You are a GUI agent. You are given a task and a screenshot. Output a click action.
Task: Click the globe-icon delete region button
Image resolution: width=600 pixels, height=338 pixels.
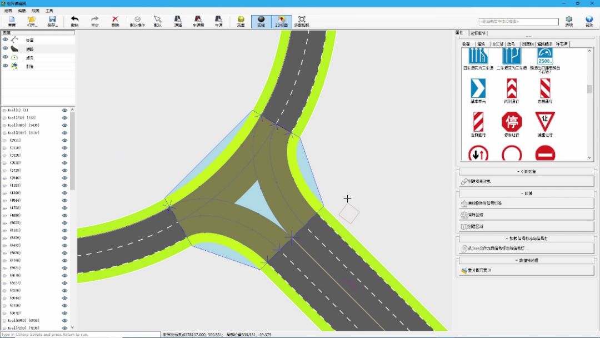point(527,215)
